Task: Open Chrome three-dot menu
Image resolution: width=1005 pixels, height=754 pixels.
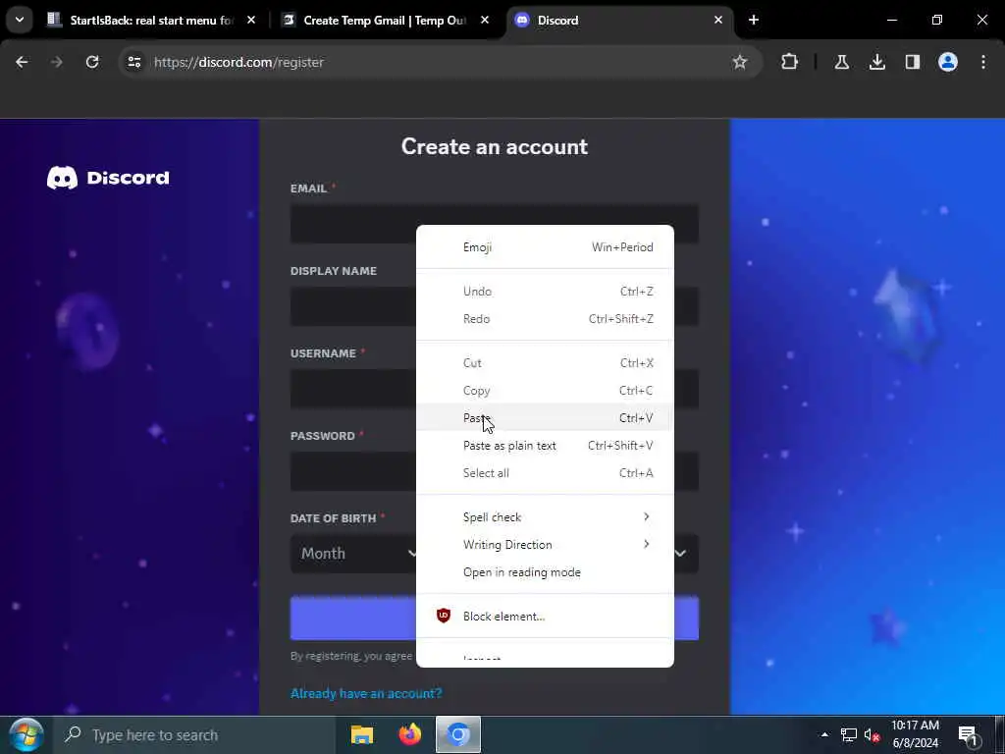Action: click(x=983, y=62)
